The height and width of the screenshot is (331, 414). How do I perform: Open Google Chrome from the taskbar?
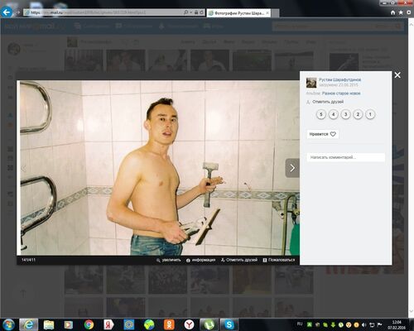point(89,324)
